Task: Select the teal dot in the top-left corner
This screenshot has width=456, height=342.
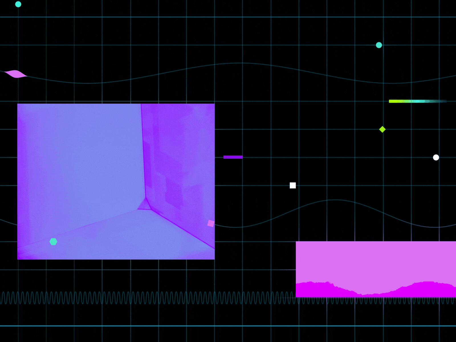Action: pos(18,4)
